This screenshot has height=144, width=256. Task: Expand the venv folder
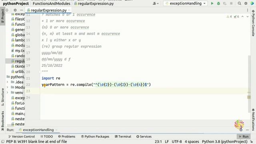tap(7, 92)
